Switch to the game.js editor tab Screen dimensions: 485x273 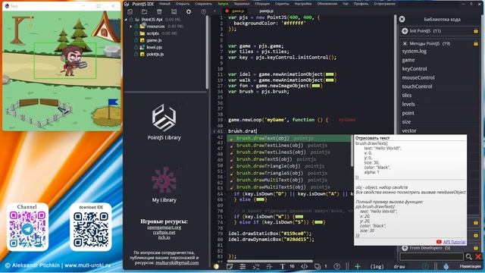tap(237, 11)
